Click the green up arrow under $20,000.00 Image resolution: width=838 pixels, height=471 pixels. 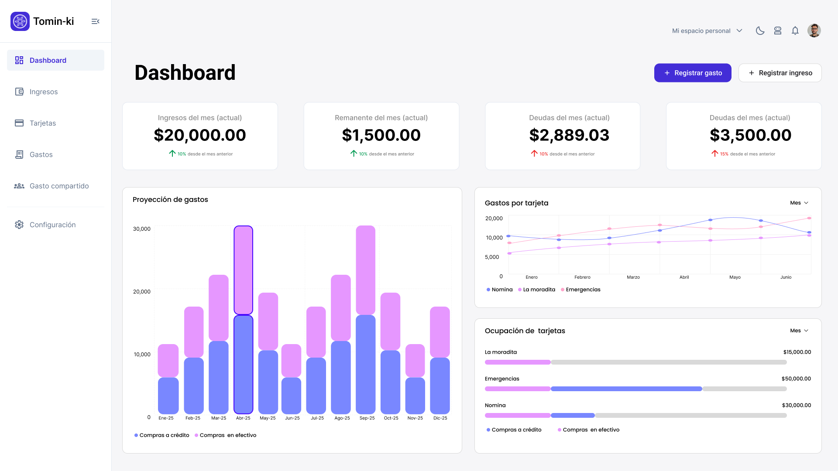point(172,154)
